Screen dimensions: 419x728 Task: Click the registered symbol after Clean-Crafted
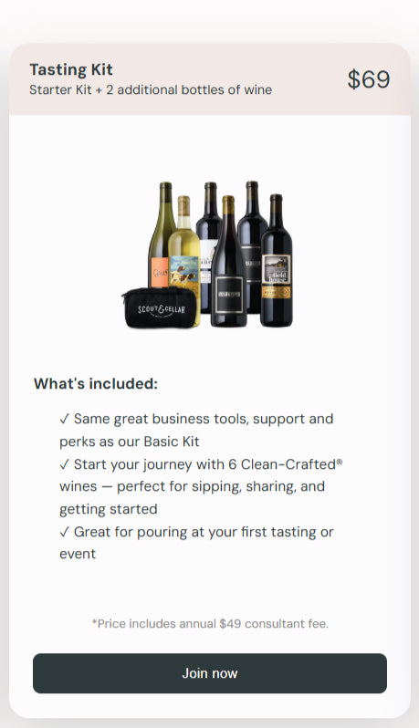coord(339,461)
